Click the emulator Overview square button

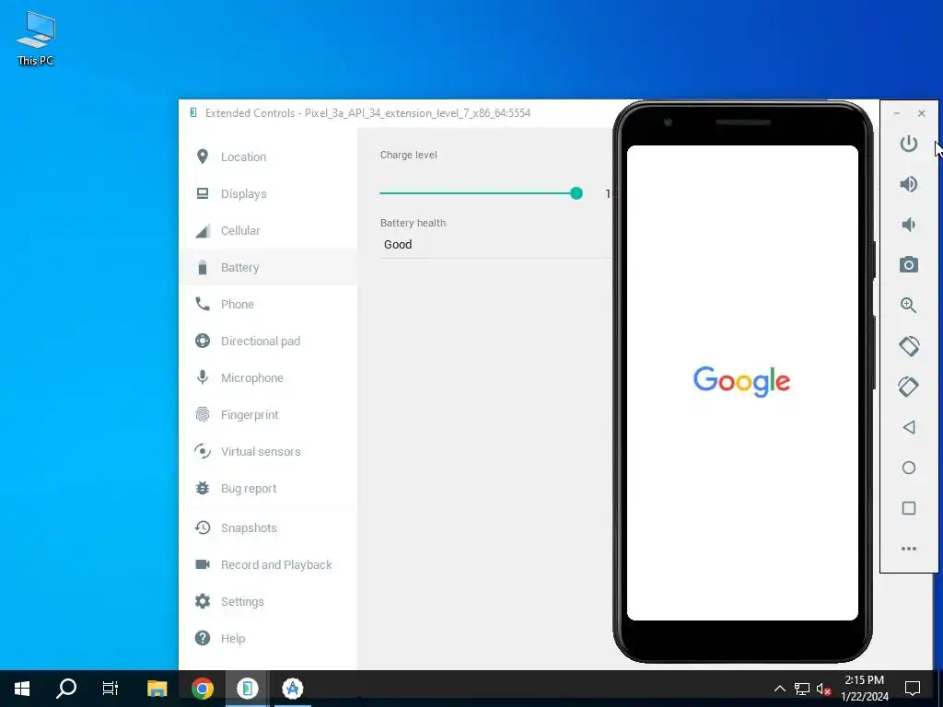[x=909, y=508]
